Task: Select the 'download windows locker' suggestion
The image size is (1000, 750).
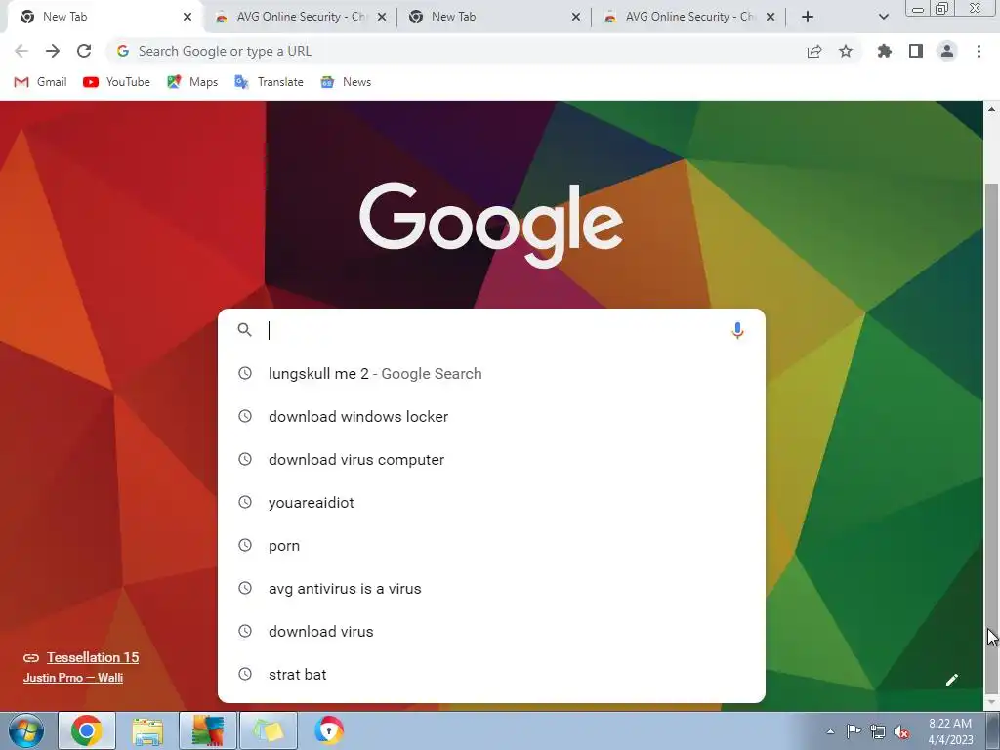Action: 491,416
